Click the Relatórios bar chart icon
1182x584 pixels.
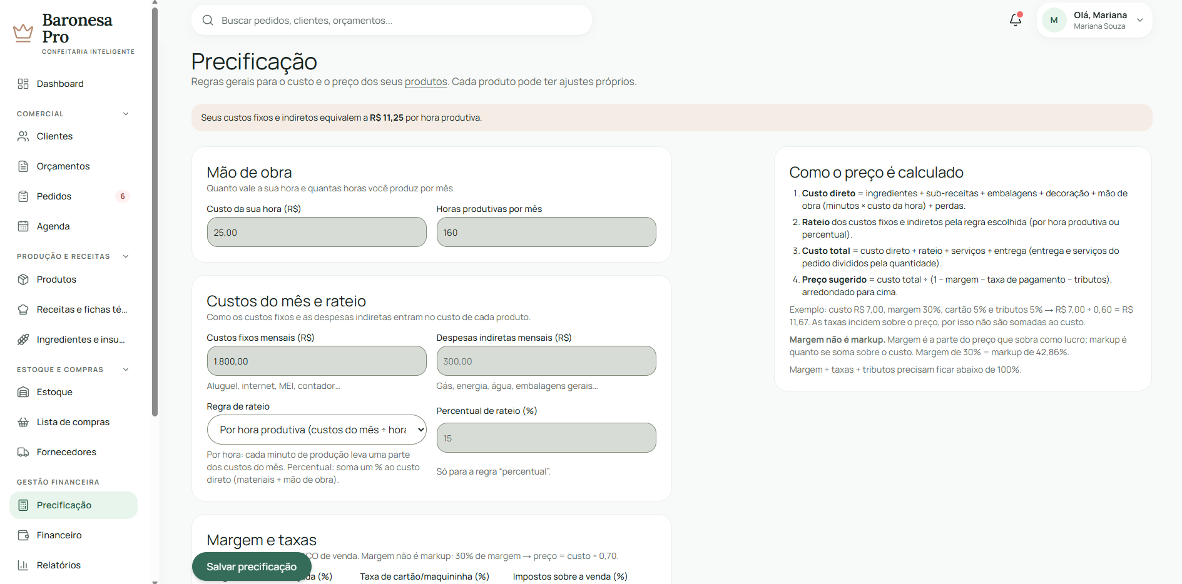(23, 565)
